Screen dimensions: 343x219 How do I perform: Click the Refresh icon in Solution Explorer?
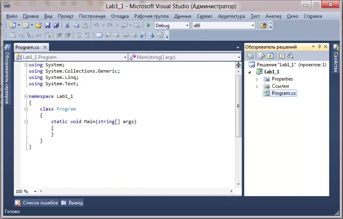click(270, 56)
